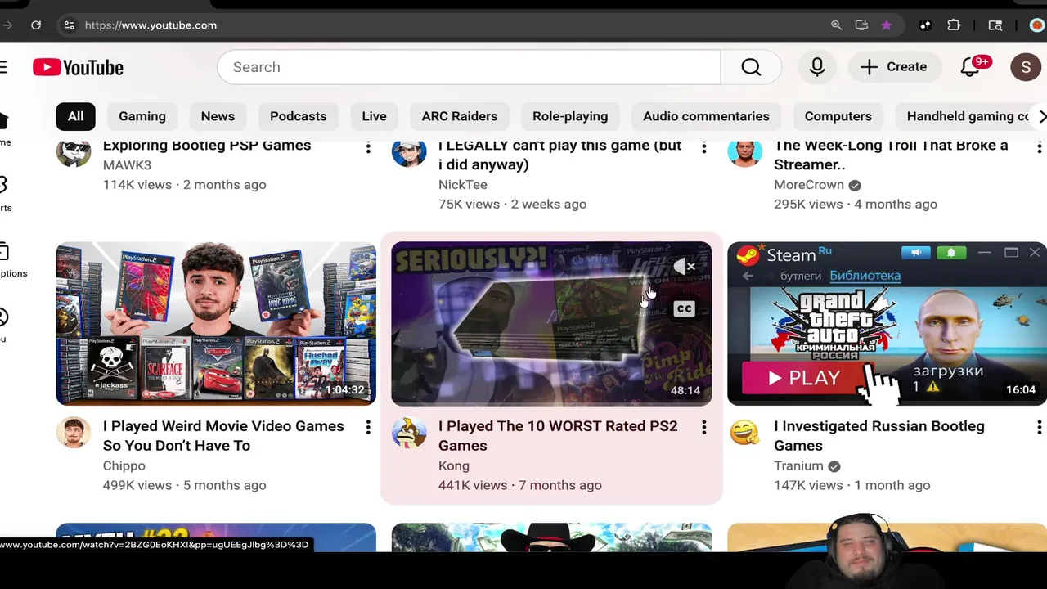Select the News filter chip
The height and width of the screenshot is (589, 1047).
tap(218, 116)
